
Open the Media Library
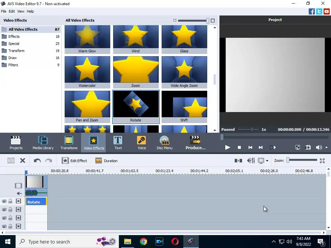click(x=43, y=143)
